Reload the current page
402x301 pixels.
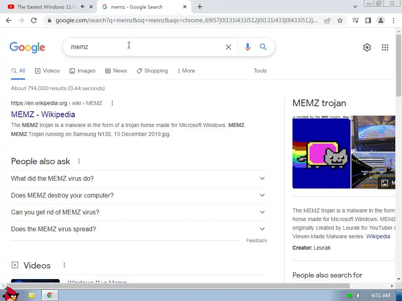(x=34, y=20)
